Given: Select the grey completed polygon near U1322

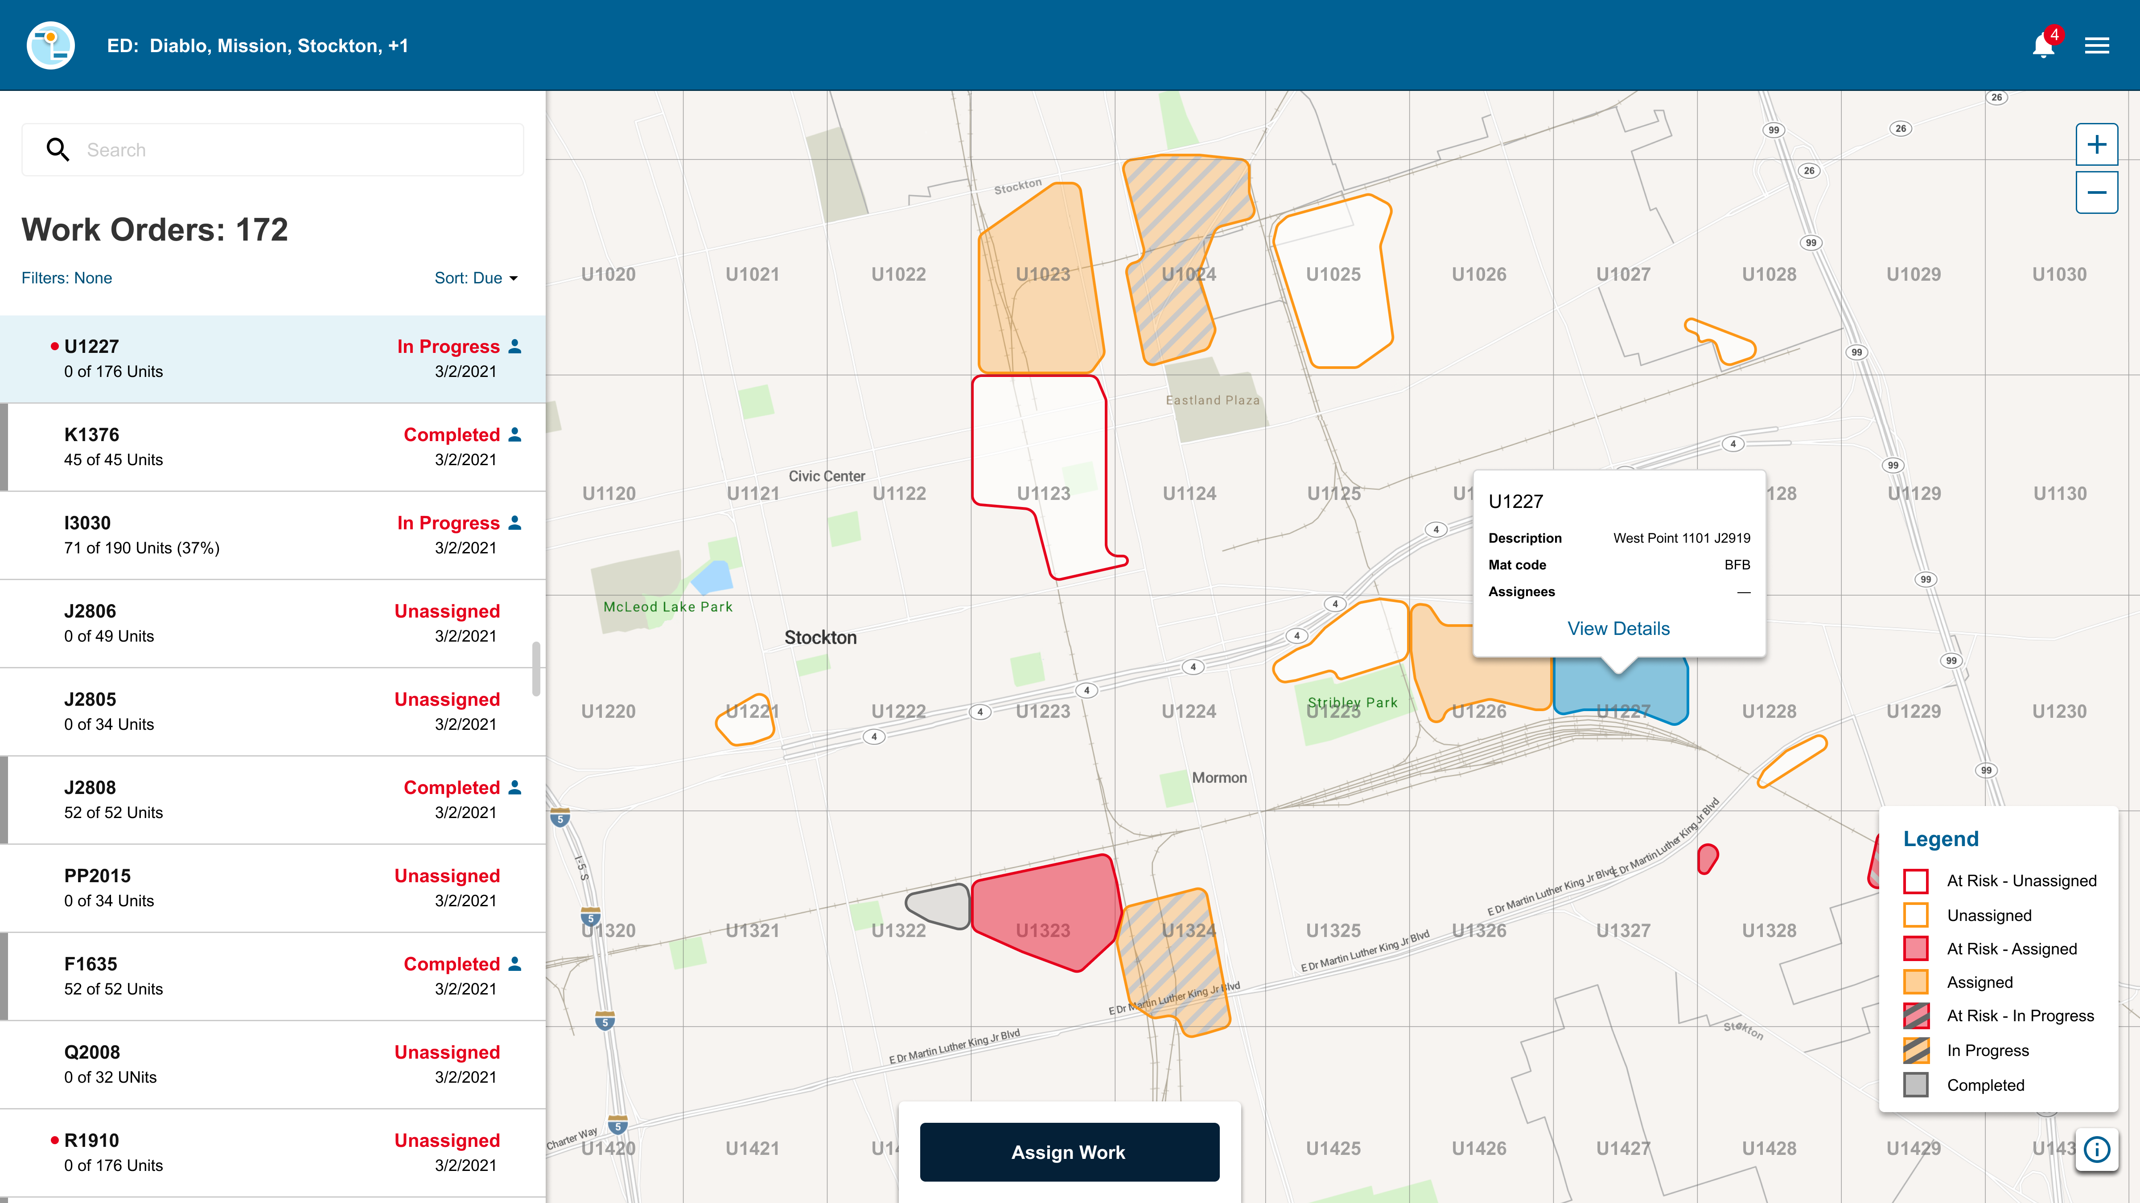Looking at the screenshot, I should point(939,906).
